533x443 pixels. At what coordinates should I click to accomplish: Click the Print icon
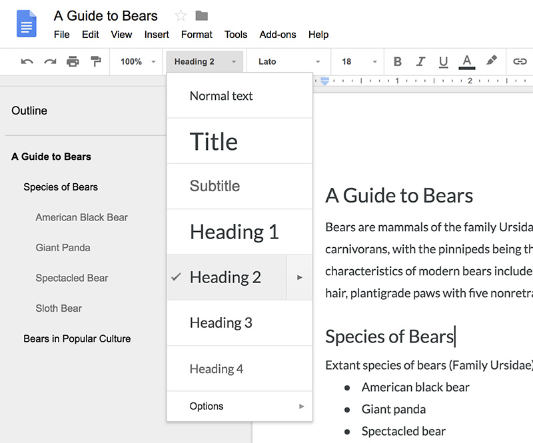click(73, 61)
